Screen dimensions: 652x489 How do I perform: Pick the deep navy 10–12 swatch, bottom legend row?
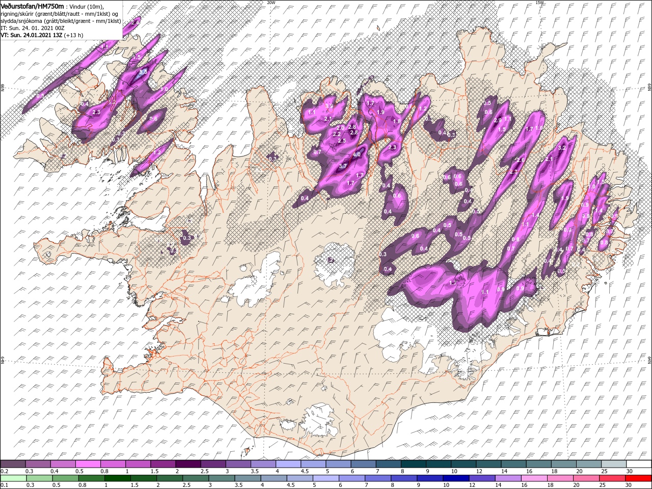click(x=456, y=478)
